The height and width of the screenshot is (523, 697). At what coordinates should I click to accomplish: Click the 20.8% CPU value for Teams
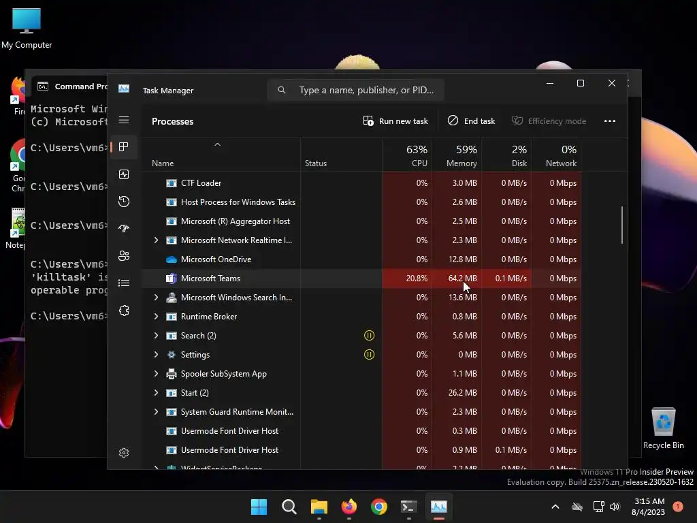pos(417,279)
